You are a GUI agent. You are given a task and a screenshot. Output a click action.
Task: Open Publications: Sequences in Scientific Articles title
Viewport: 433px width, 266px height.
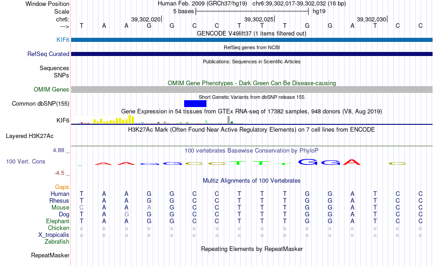coord(252,61)
